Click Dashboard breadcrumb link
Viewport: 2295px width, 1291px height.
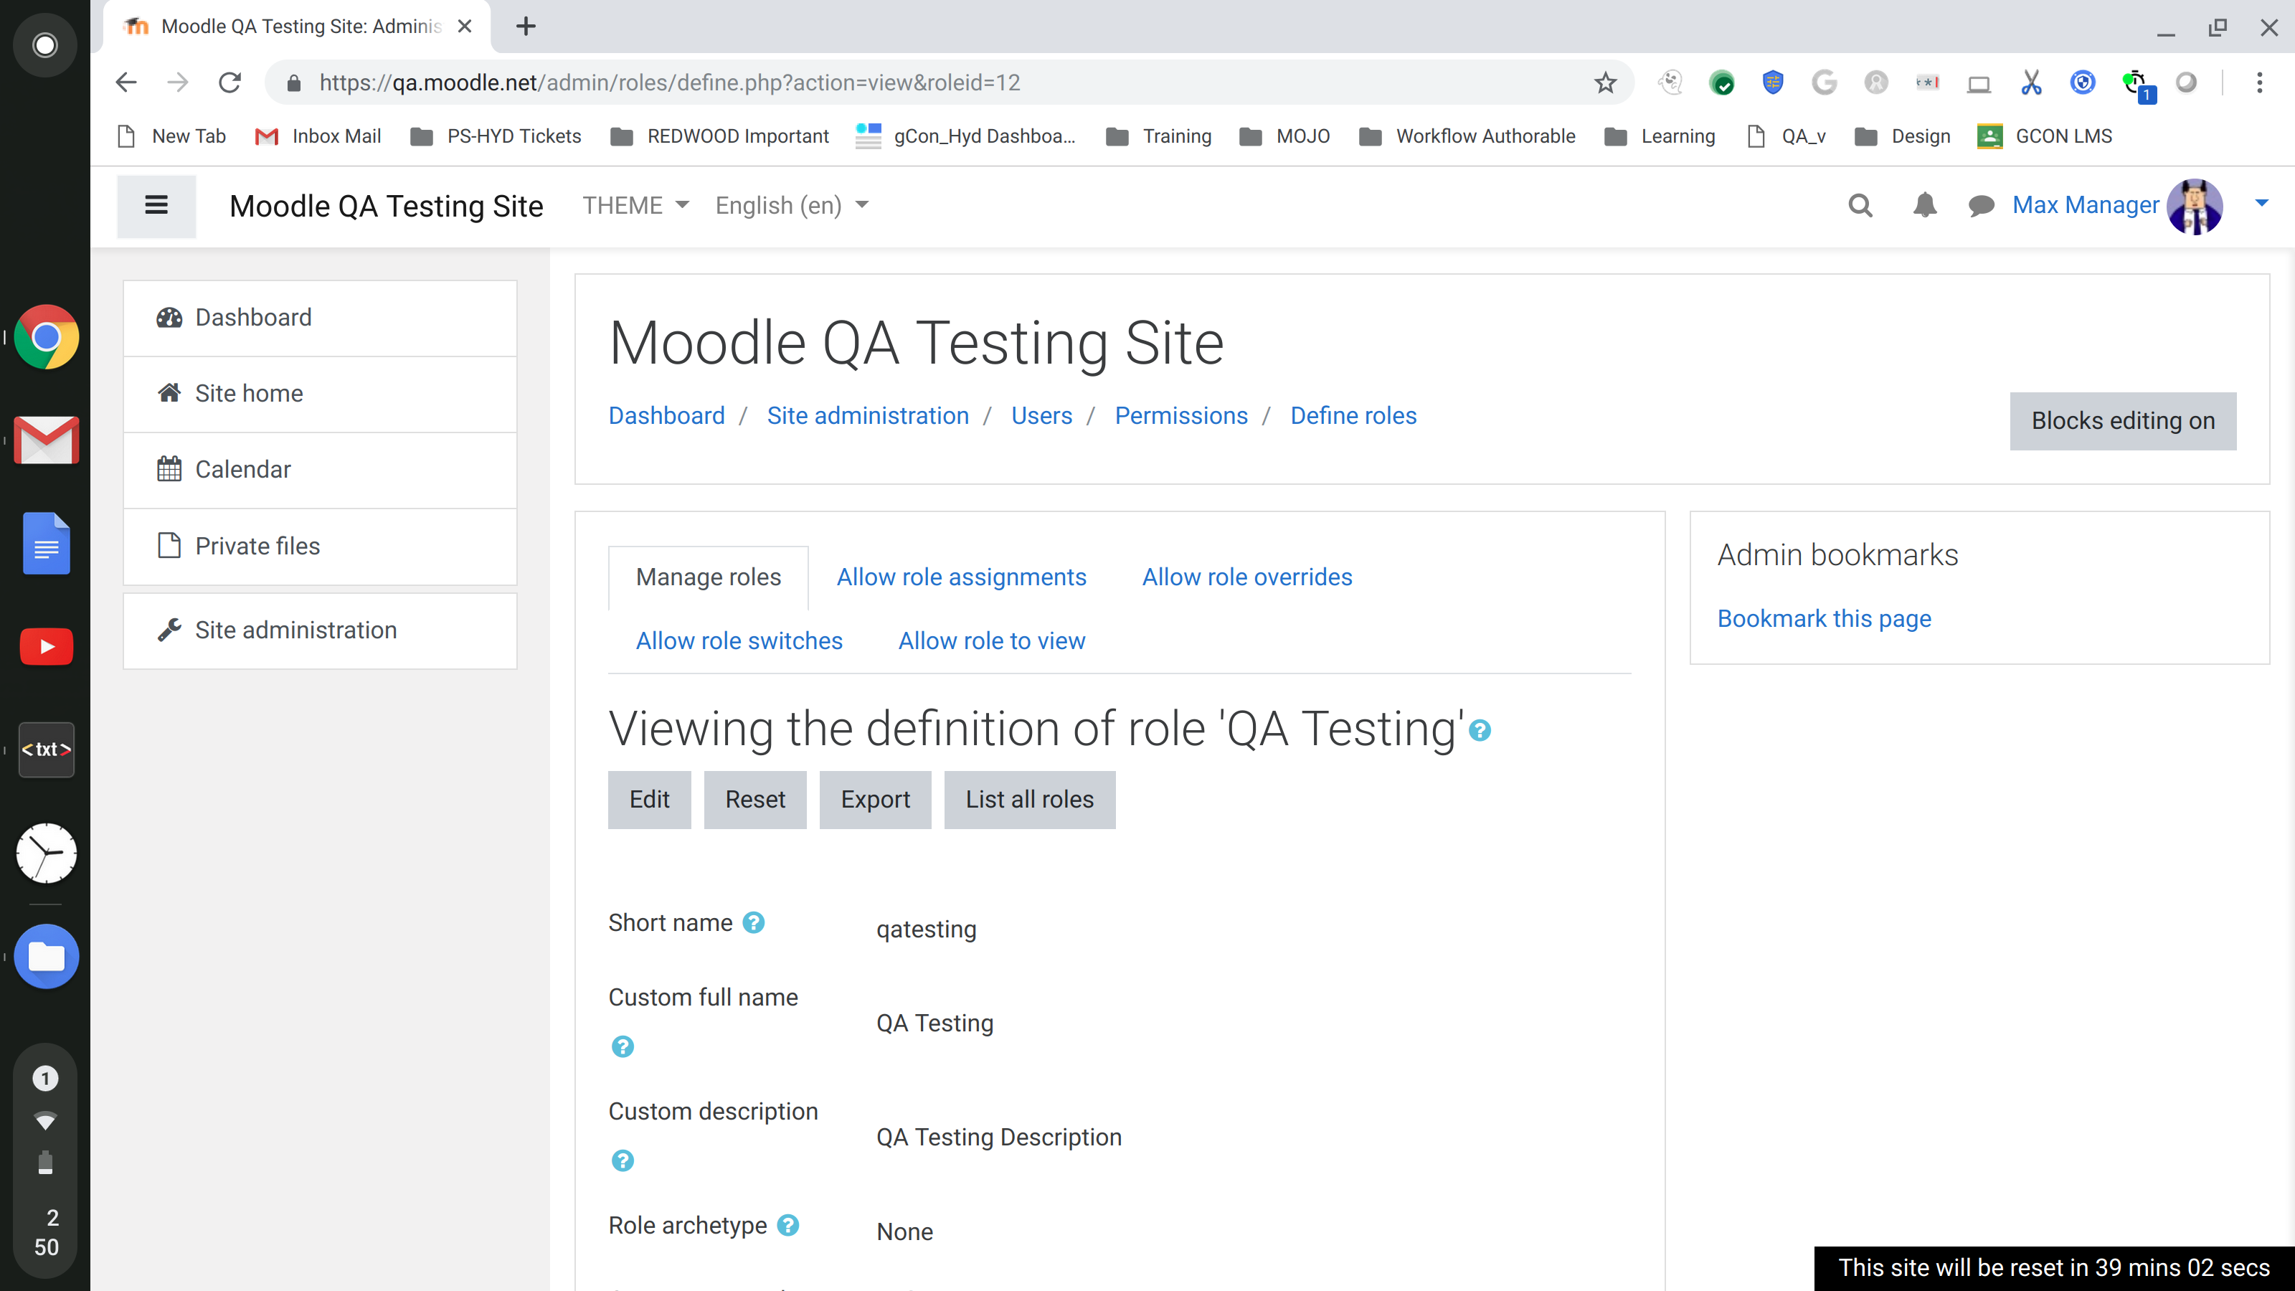pos(666,416)
